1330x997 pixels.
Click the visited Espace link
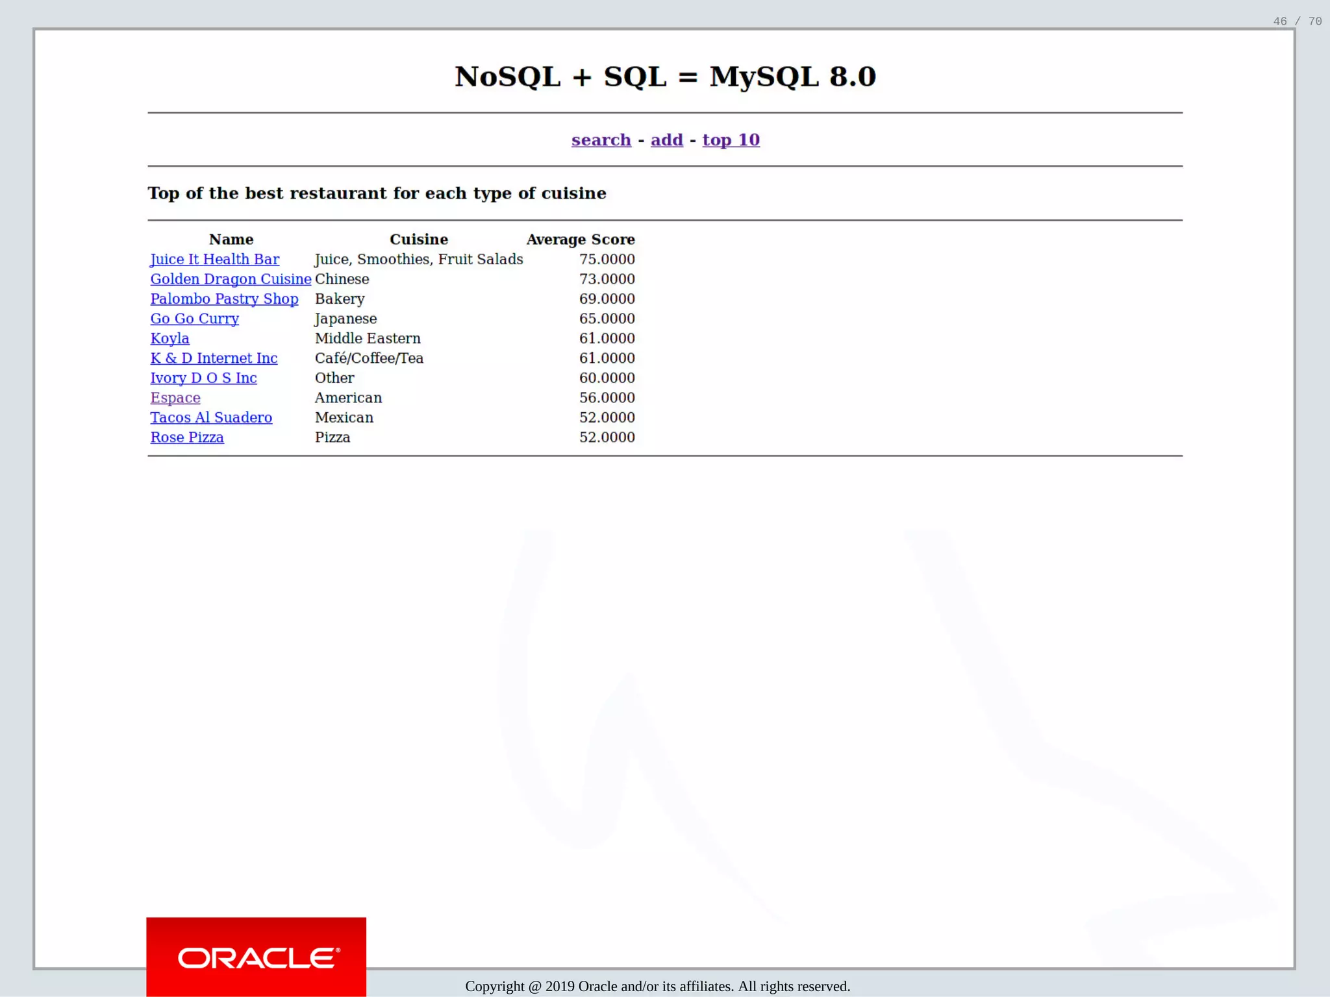point(175,398)
